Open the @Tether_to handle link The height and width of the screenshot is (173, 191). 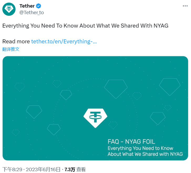coord(32,13)
